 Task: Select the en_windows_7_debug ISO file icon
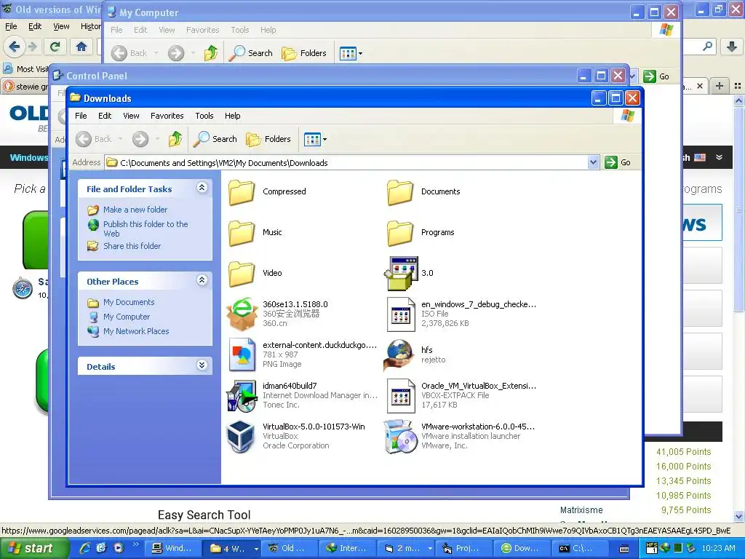[401, 314]
